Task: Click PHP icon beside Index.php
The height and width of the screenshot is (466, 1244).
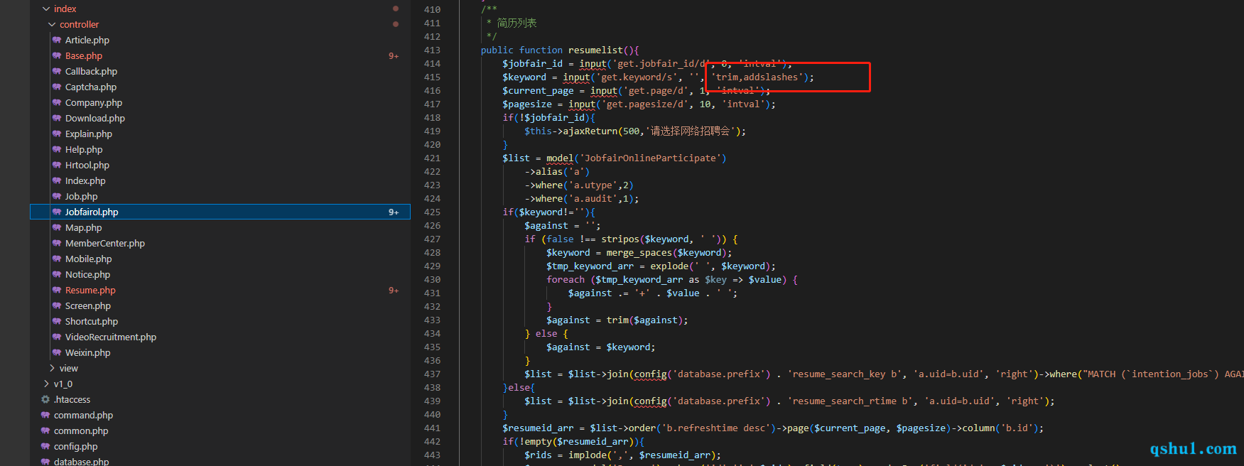Action: [x=57, y=180]
